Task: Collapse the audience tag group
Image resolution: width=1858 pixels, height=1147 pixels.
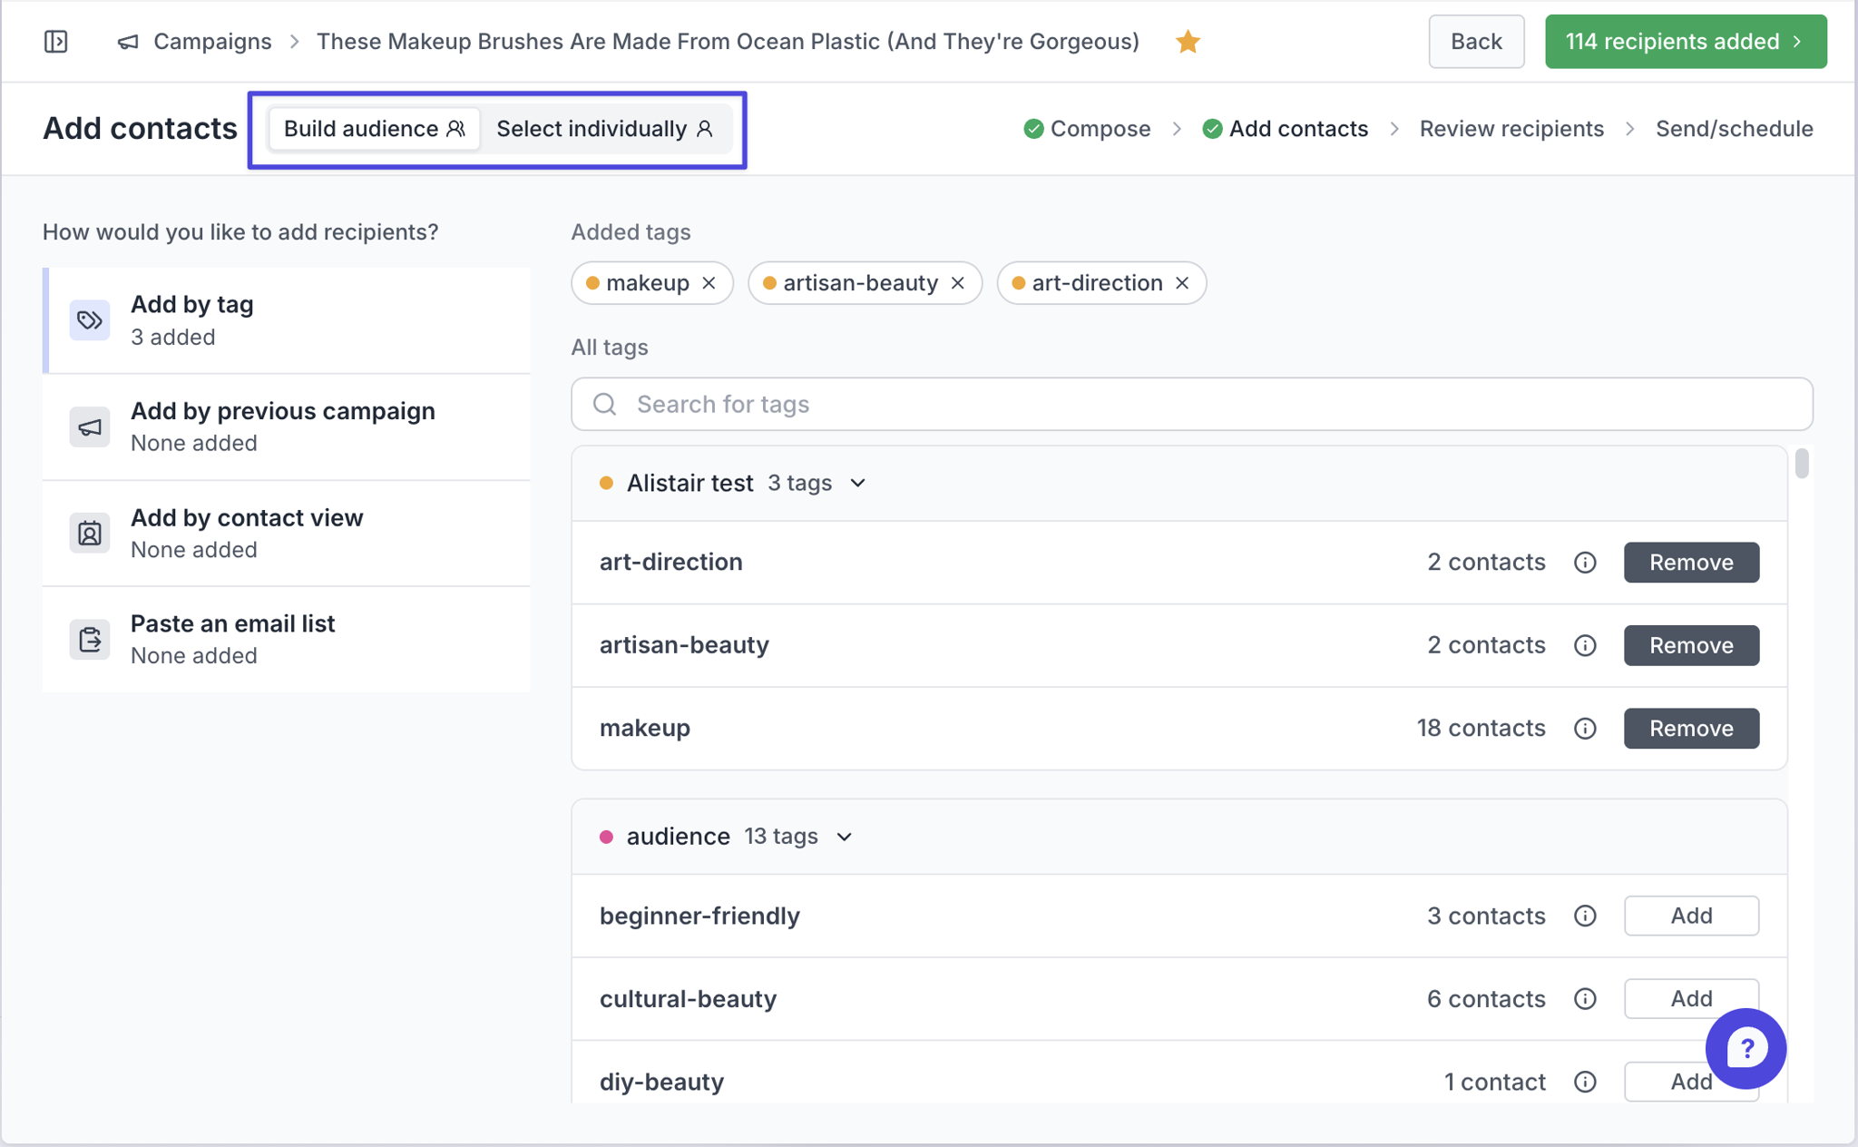Action: 845,837
